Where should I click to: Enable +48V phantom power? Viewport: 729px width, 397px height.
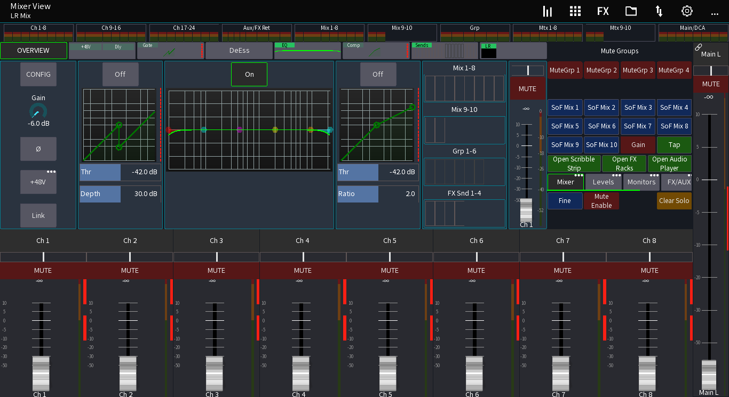click(x=38, y=181)
